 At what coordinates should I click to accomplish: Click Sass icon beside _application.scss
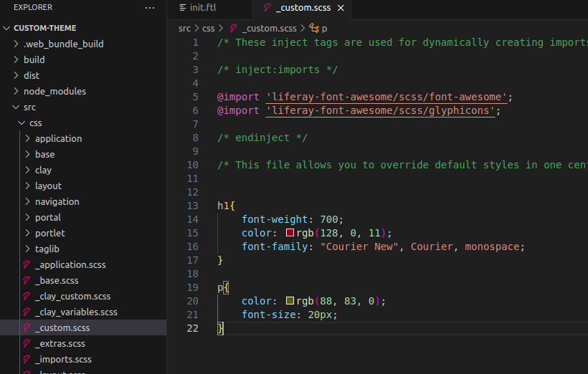pos(27,264)
